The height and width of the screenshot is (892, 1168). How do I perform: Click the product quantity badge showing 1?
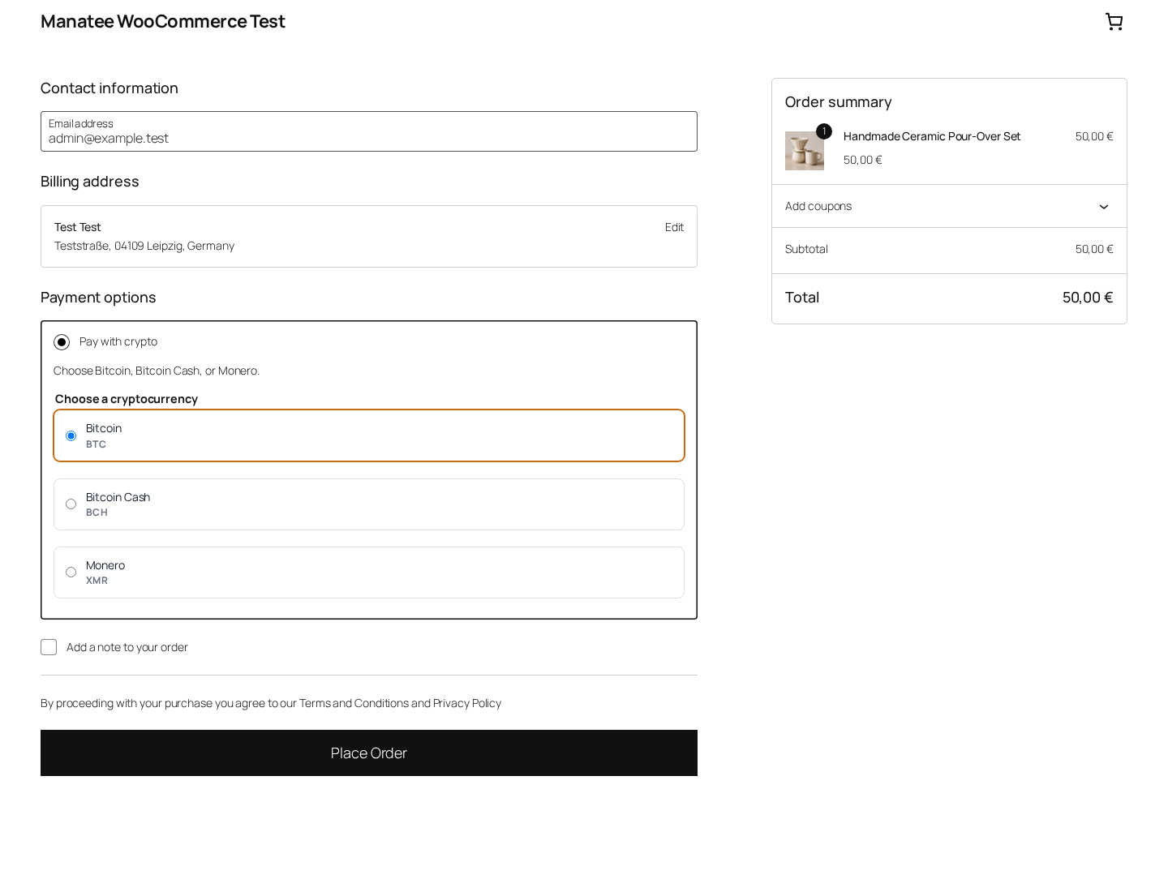pos(824,131)
